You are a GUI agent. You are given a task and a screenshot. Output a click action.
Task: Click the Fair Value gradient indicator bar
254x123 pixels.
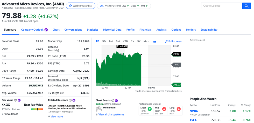[37, 109]
